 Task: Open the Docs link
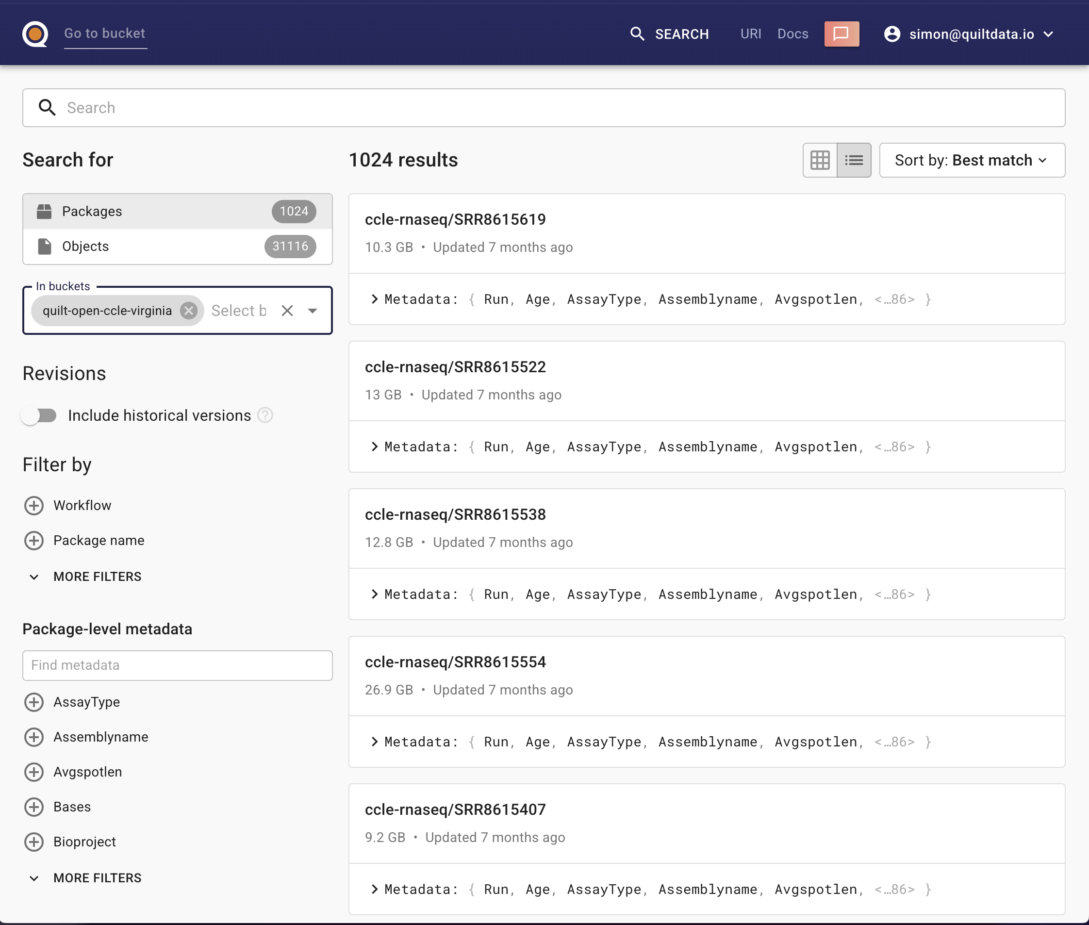click(792, 34)
